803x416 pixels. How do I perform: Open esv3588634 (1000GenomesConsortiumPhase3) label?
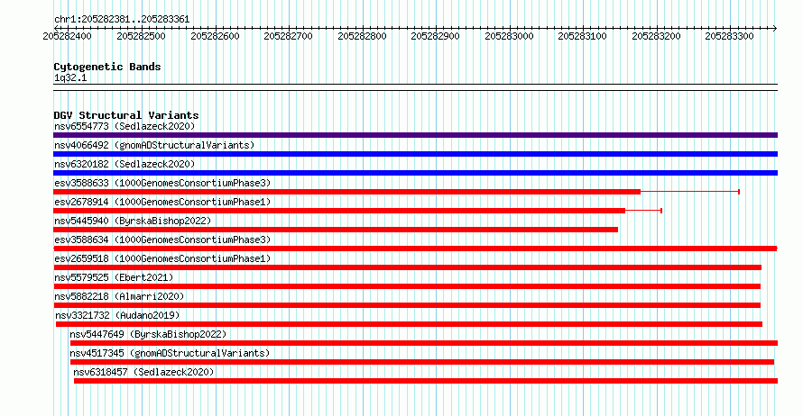[x=162, y=240]
